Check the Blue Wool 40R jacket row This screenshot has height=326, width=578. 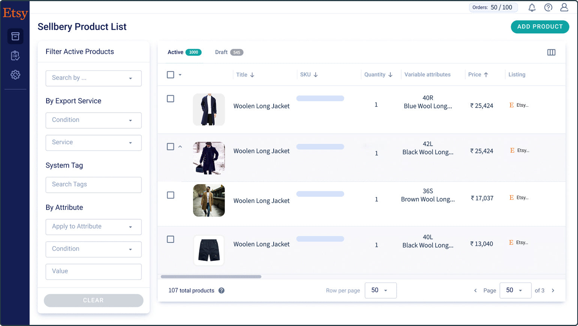pos(171,99)
